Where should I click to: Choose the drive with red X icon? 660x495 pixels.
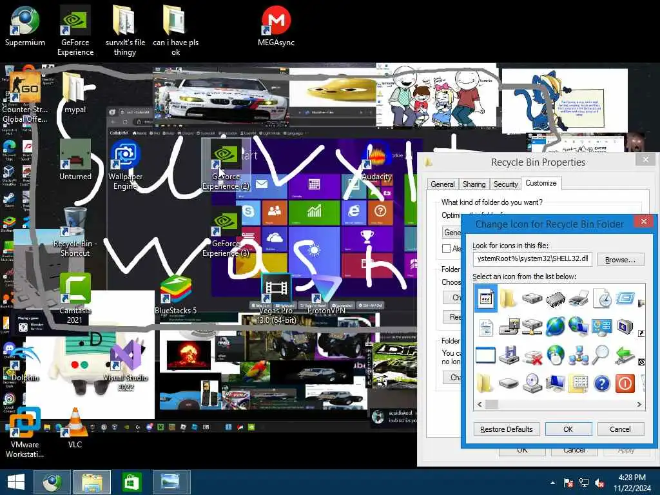(x=532, y=356)
